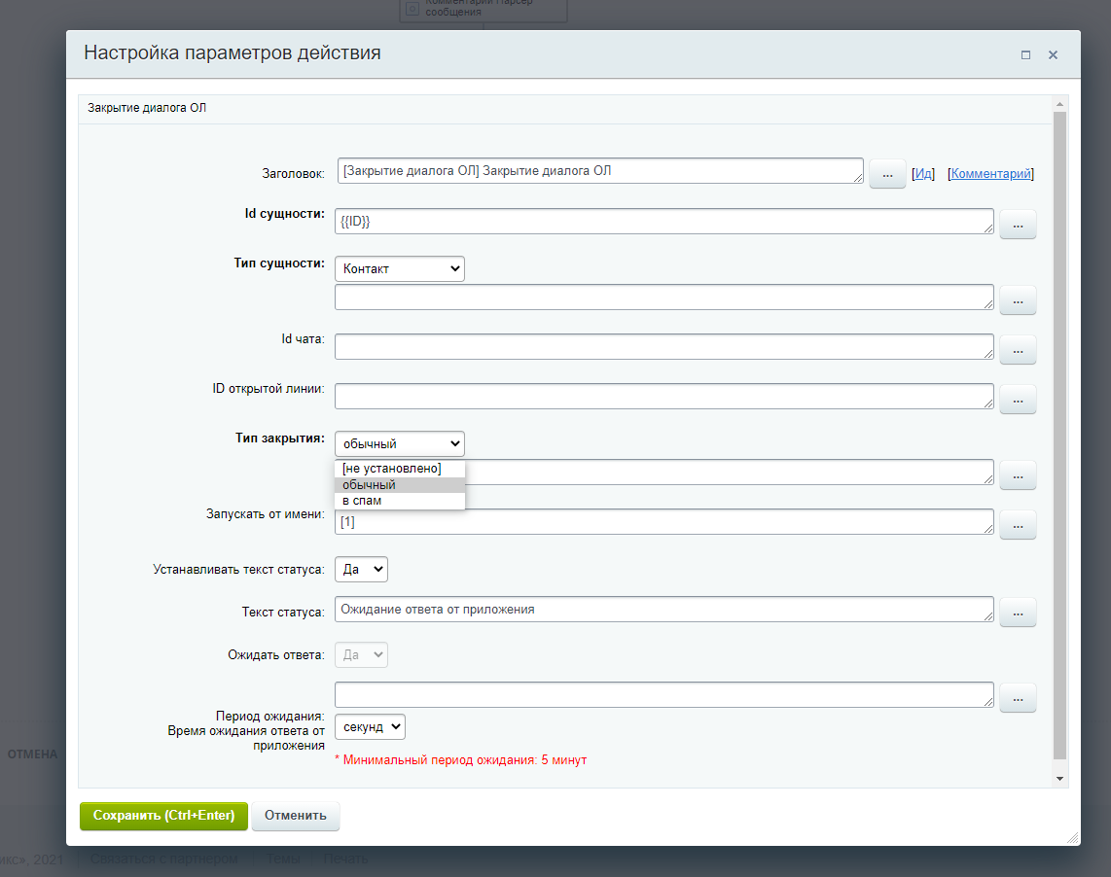Image resolution: width=1111 pixels, height=877 pixels.
Task: Open value picker for ID открытой линии
Action: [1018, 399]
